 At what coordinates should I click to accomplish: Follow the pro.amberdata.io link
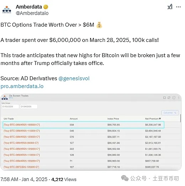pos(22,86)
